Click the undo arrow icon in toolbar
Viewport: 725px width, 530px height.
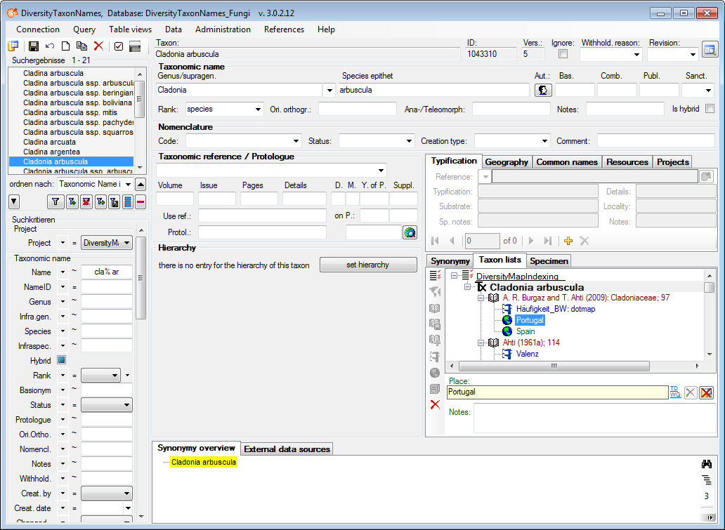(x=50, y=46)
